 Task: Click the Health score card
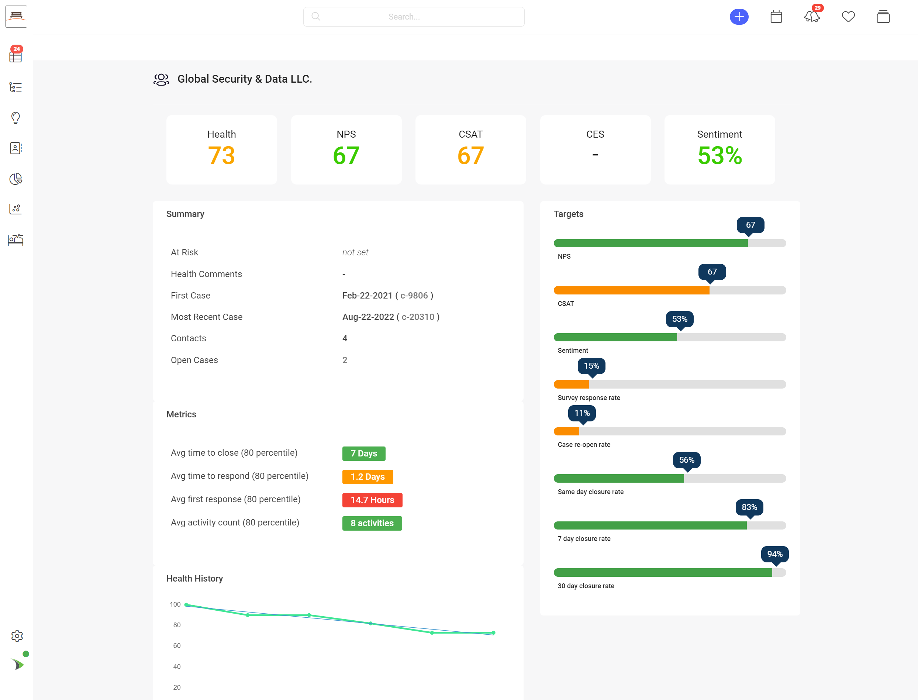click(222, 149)
